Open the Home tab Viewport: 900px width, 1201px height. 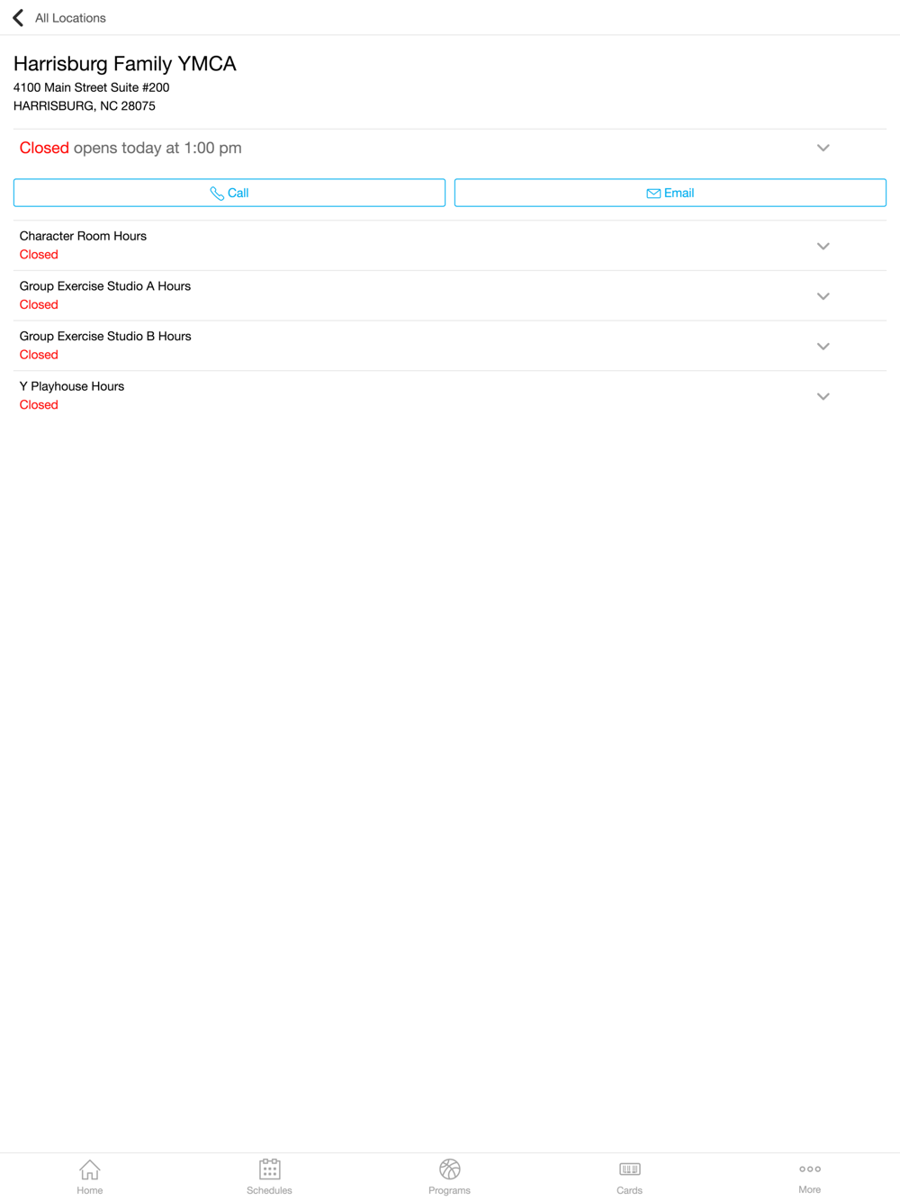[x=90, y=1177]
